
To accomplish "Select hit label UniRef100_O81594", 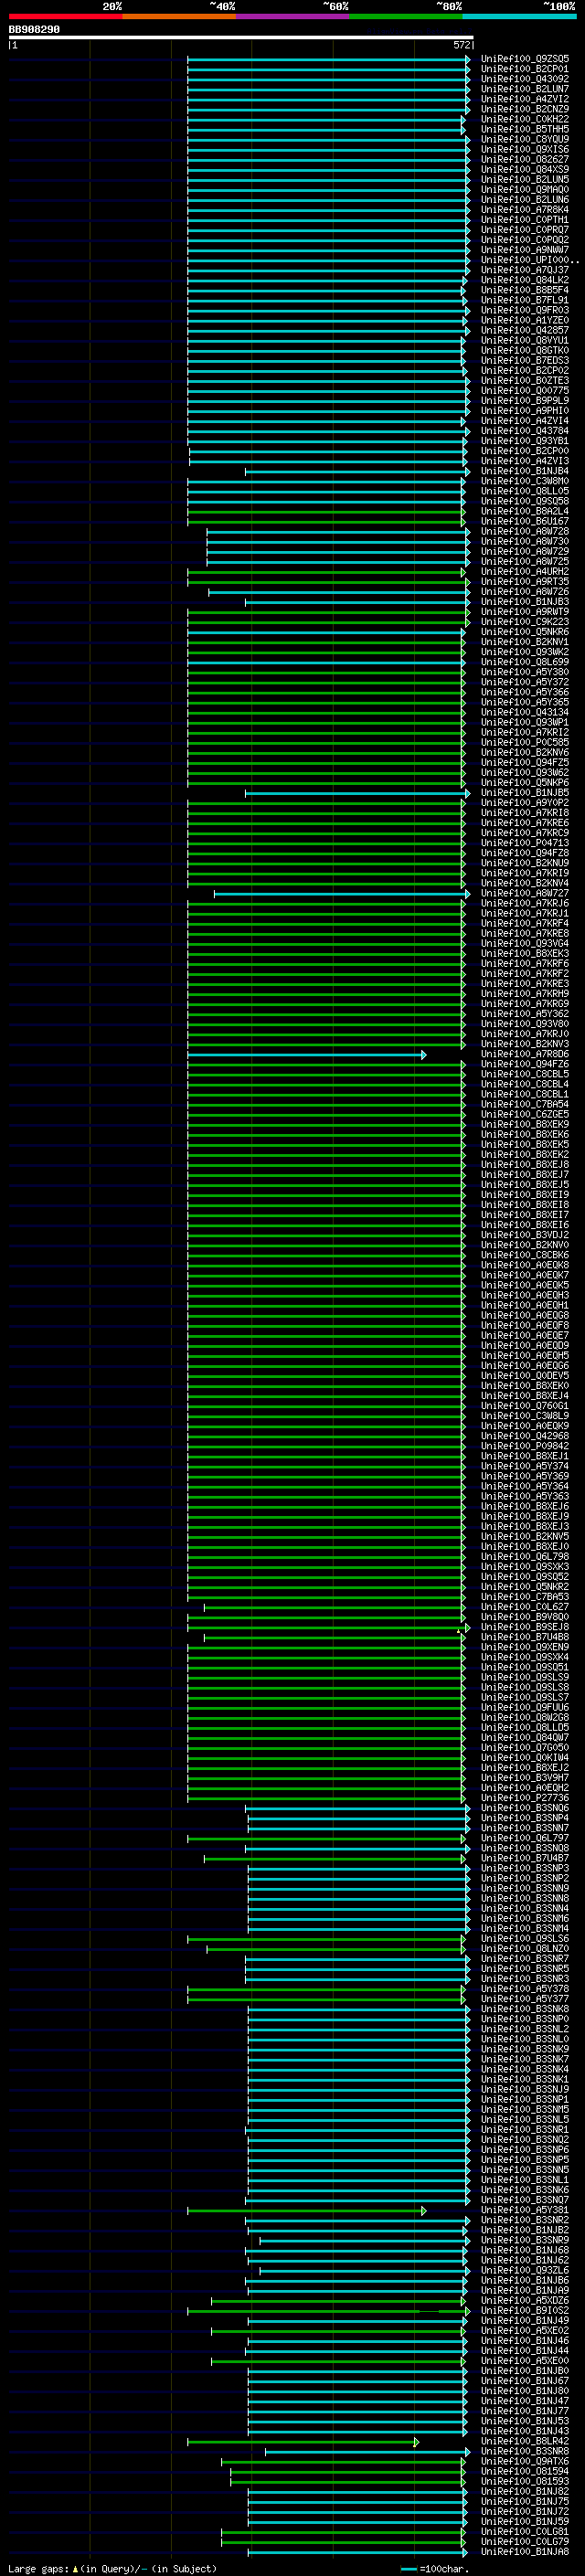I will [525, 2471].
